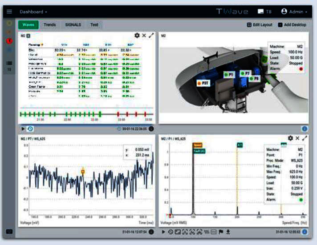Switch to the SIGNALS tab

tap(73, 25)
